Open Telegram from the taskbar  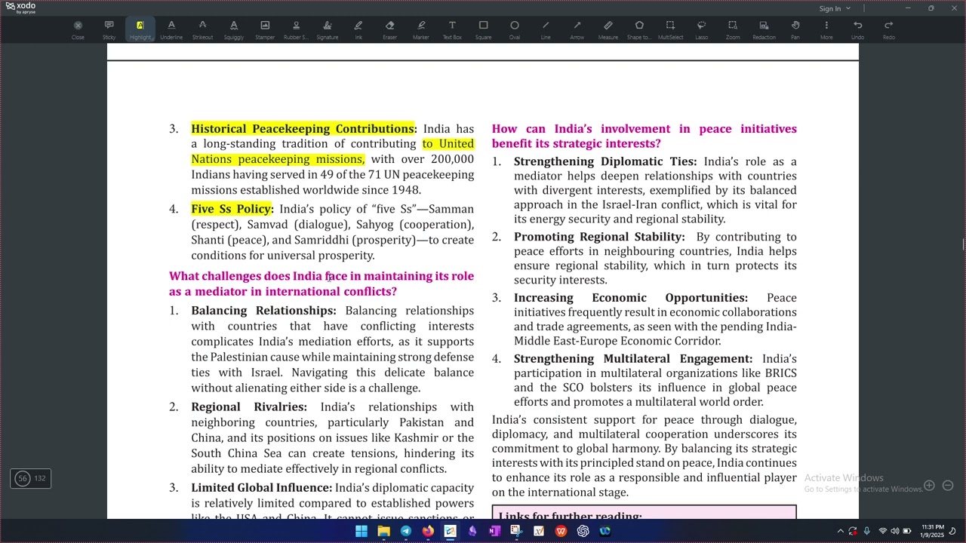406,531
